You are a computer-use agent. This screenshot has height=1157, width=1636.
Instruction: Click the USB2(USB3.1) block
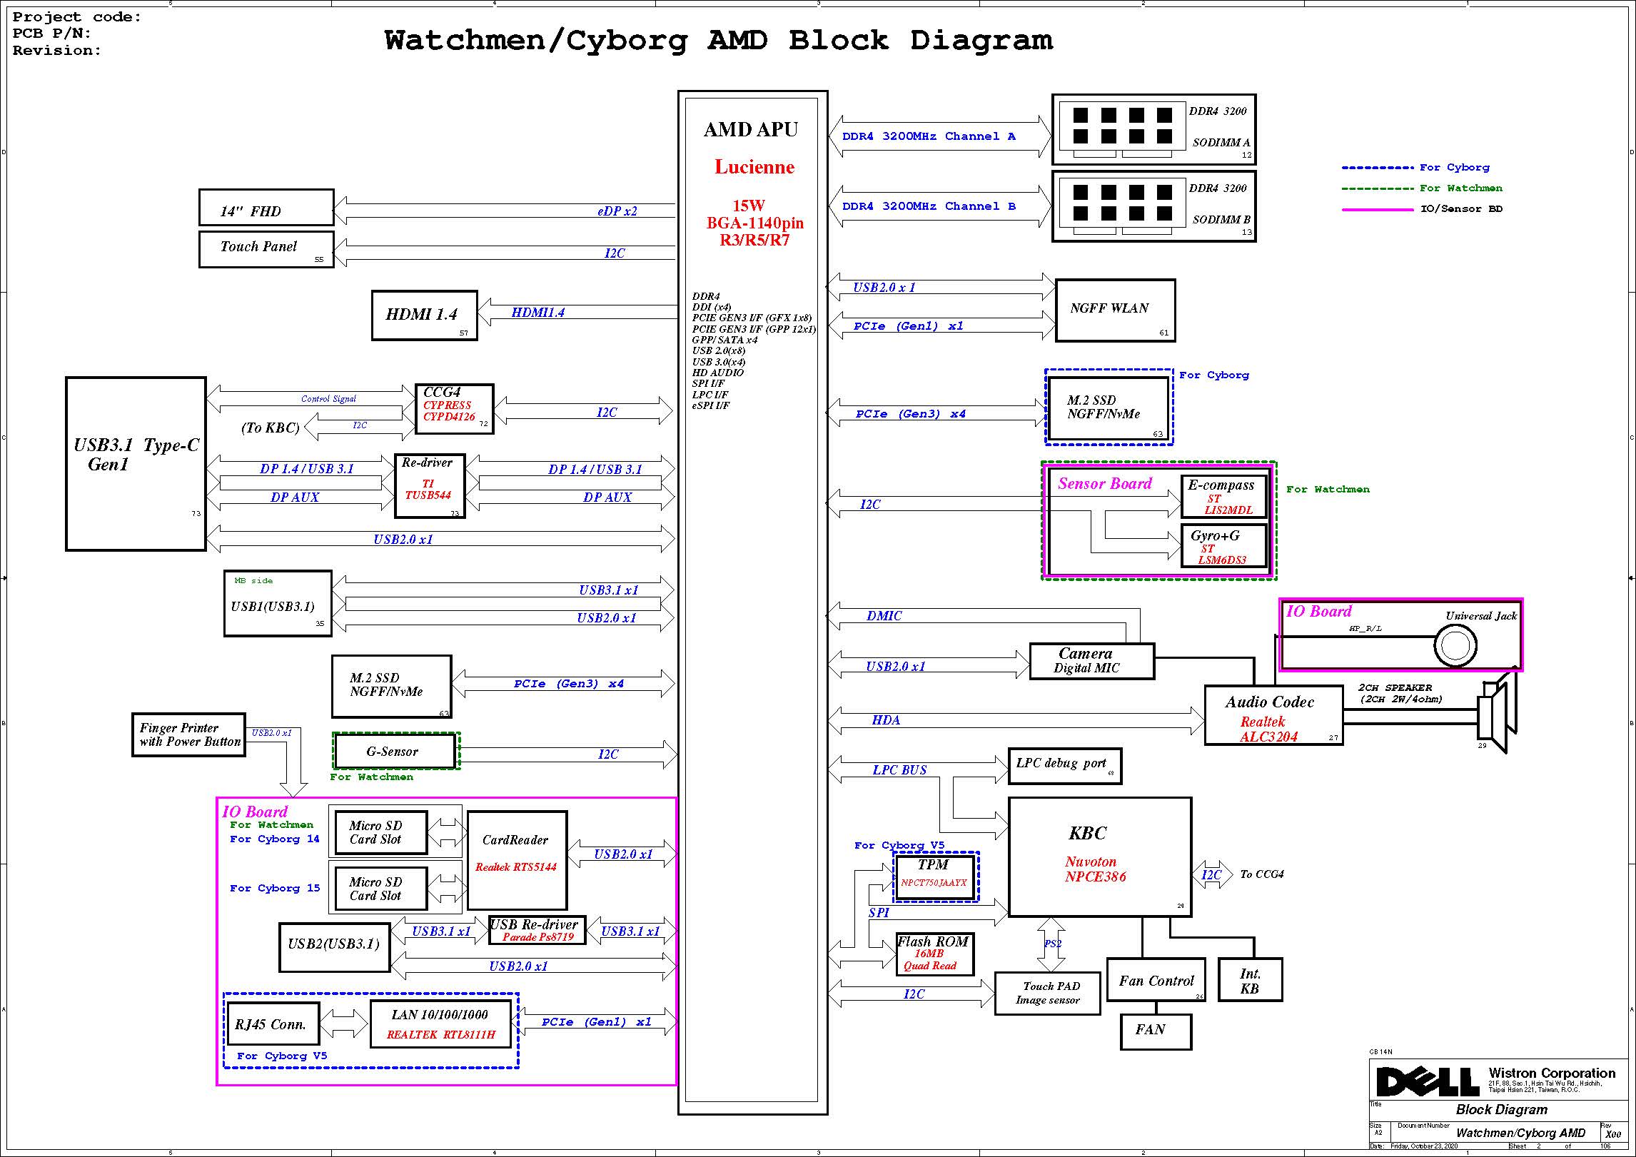[x=335, y=947]
